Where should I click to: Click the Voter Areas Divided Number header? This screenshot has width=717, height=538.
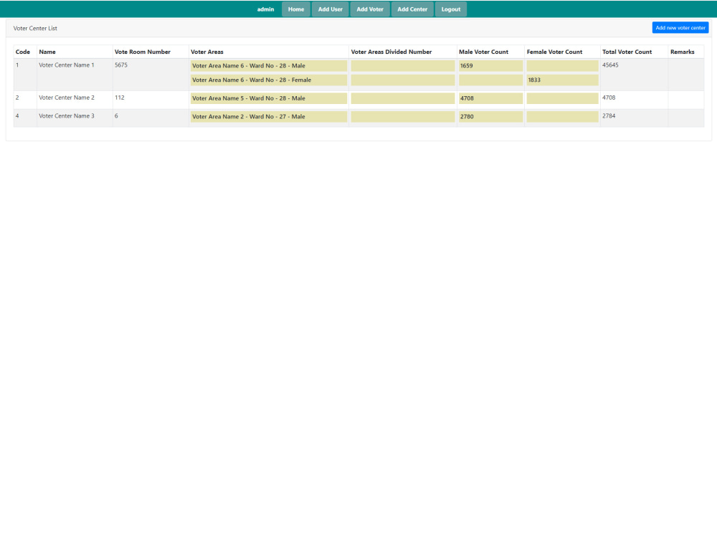[391, 52]
